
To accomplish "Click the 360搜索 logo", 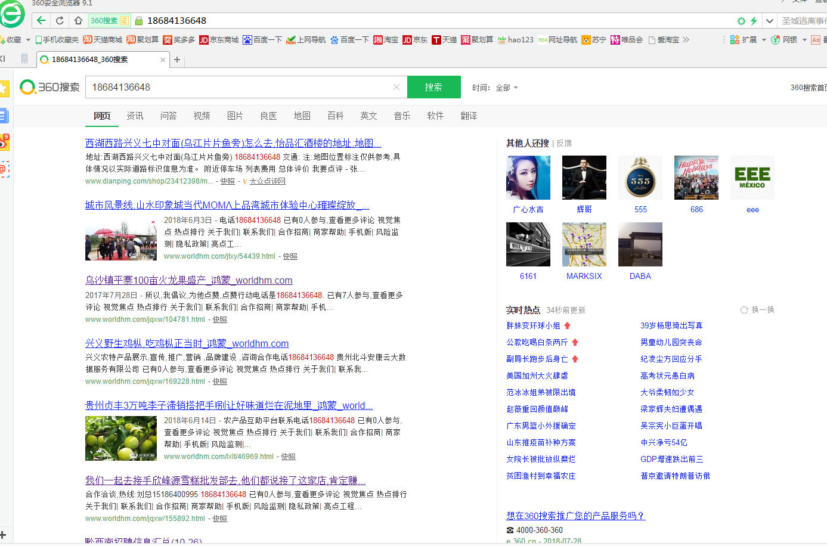I will point(50,87).
